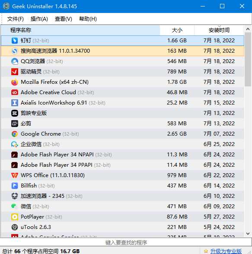Click the 钉钉 app icon
This screenshot has width=252, height=254.
pyautogui.click(x=15, y=41)
